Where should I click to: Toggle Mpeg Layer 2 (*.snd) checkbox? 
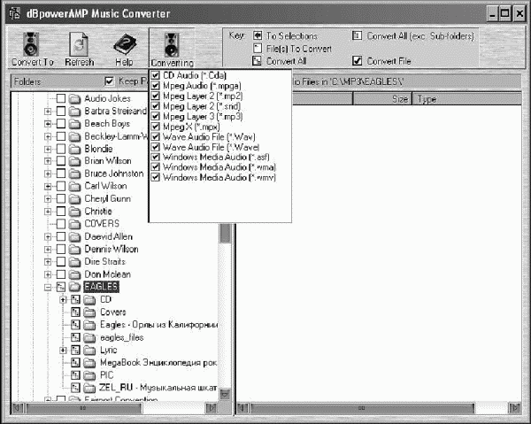click(x=155, y=106)
